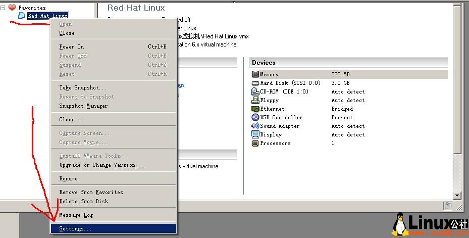Collapse the Favorites tree node
The width and height of the screenshot is (469, 238).
coord(3,8)
